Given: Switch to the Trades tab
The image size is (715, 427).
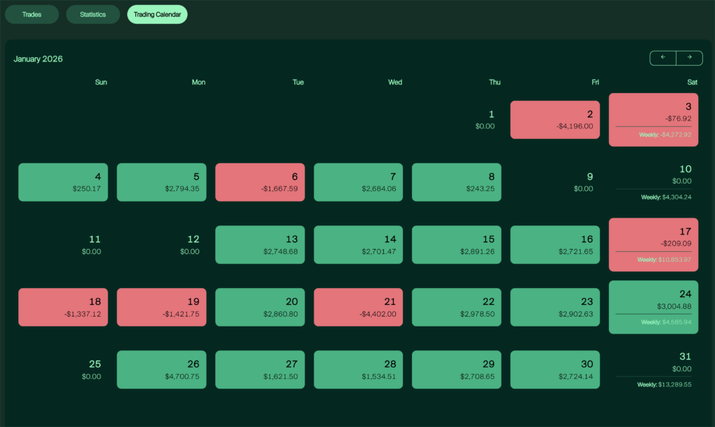Looking at the screenshot, I should click(31, 14).
